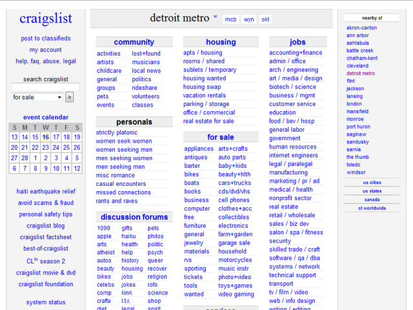This screenshot has width=413, height=310.
Task: Expand the 'cl worldwide' list
Action: coord(372,208)
